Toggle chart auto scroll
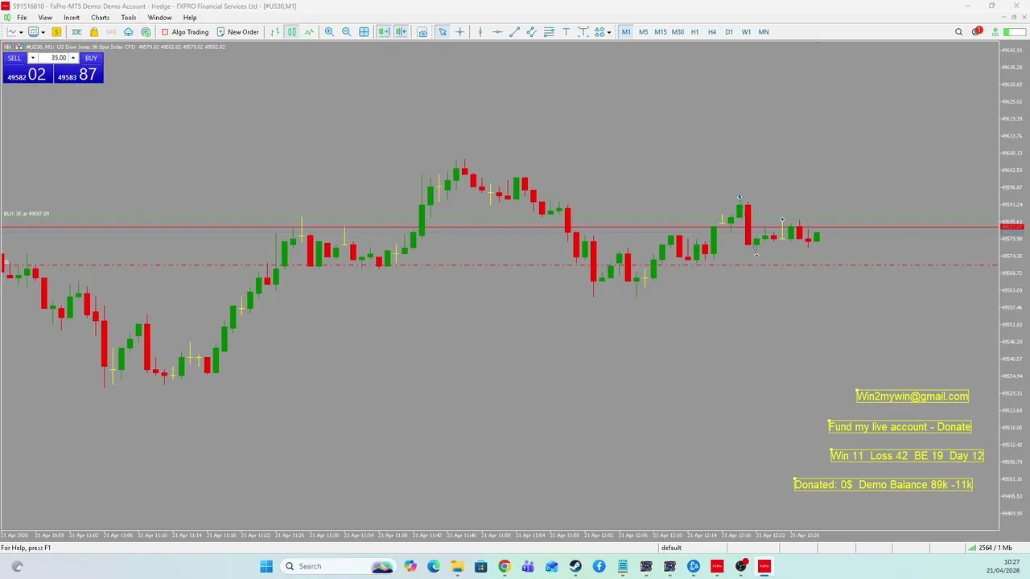 click(x=384, y=32)
